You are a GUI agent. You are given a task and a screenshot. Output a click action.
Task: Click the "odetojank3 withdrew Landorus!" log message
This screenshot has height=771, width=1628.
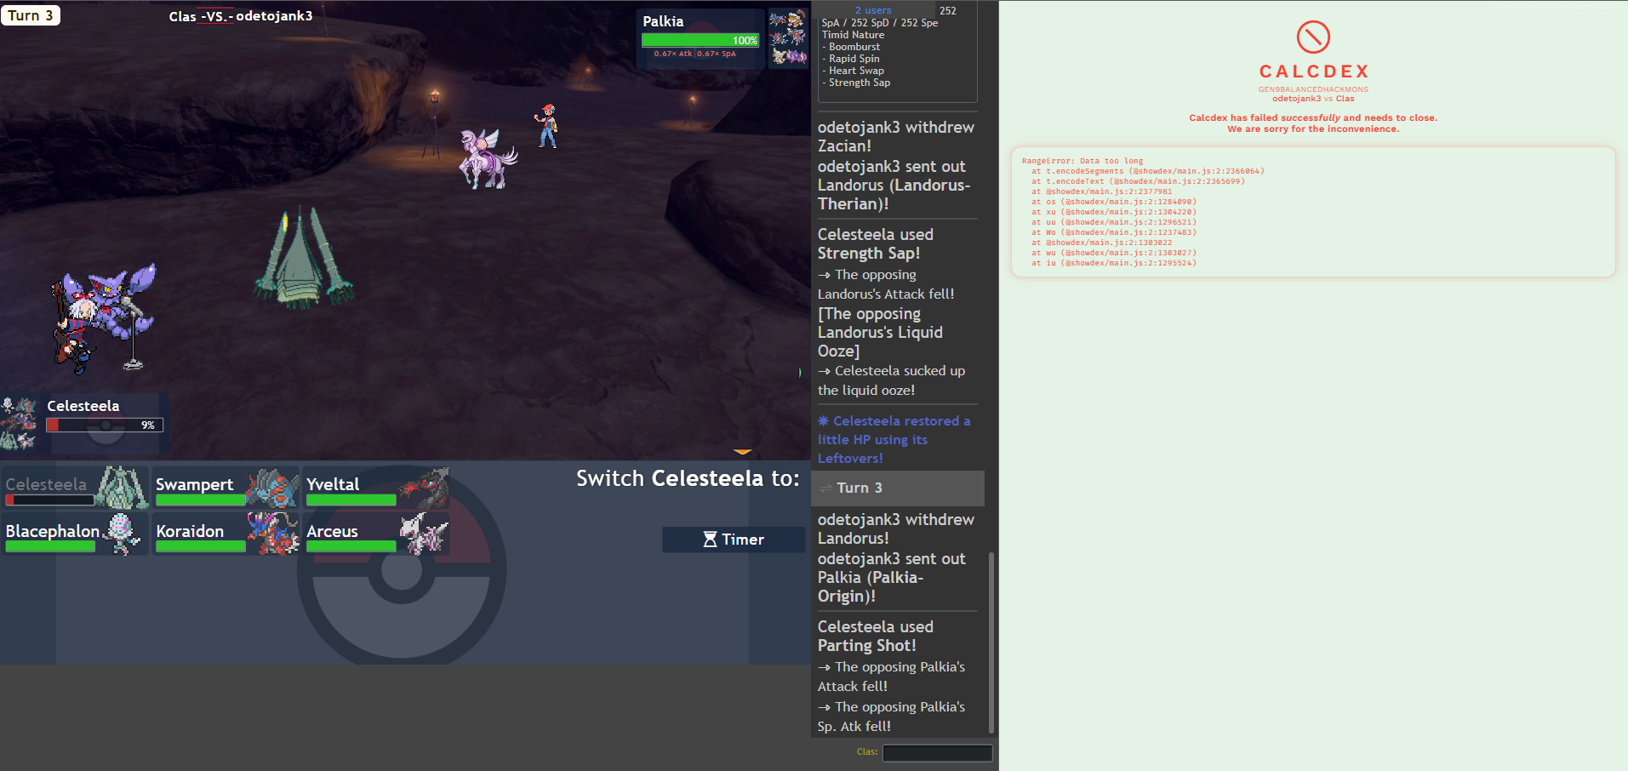pos(896,528)
